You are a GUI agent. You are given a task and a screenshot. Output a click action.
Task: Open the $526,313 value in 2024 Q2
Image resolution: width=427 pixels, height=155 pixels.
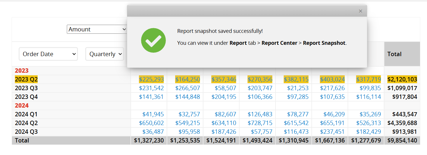pyautogui.click(x=368, y=123)
